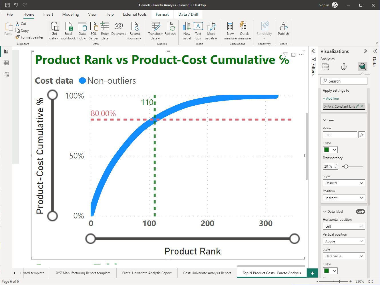The image size is (380, 285).
Task: Click the Save icon in title bar
Action: (7, 5)
